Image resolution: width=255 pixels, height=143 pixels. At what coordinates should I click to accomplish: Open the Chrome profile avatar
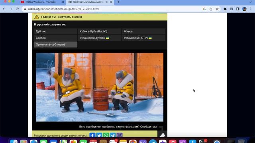pos(244,9)
